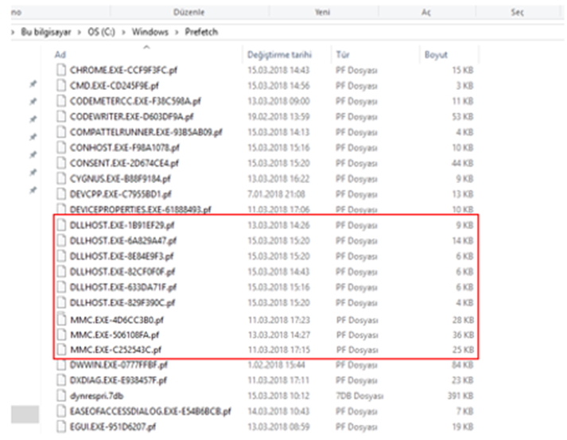The image size is (567, 440).
Task: Navigate to OS (C:) in breadcrumb
Action: [x=101, y=32]
